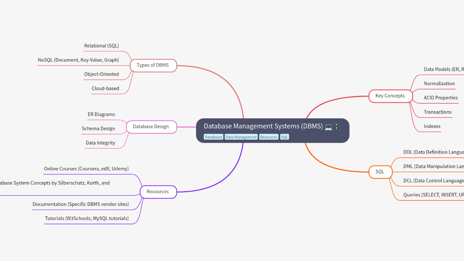Click the Schema Design leaf
The image size is (464, 261).
coord(98,128)
